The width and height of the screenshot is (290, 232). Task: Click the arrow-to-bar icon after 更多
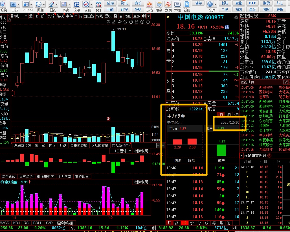click(144, 16)
